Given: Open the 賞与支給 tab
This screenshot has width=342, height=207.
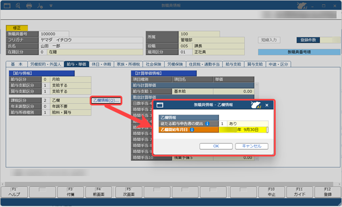Looking at the screenshot, I should point(255,64).
